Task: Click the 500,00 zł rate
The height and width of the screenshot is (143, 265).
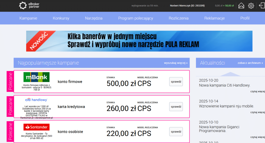Action: [x=121, y=84]
